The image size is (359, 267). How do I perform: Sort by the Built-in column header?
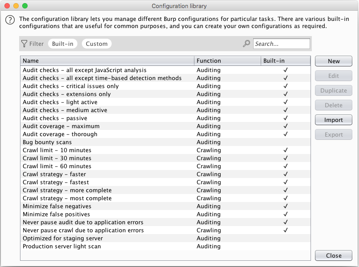(286, 61)
